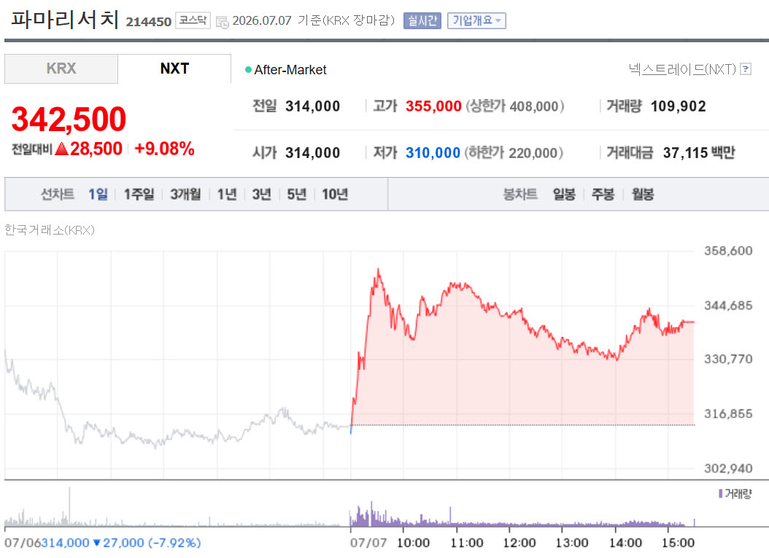Click the 358,600 y-axis label
This screenshot has width=769, height=558.
(728, 251)
